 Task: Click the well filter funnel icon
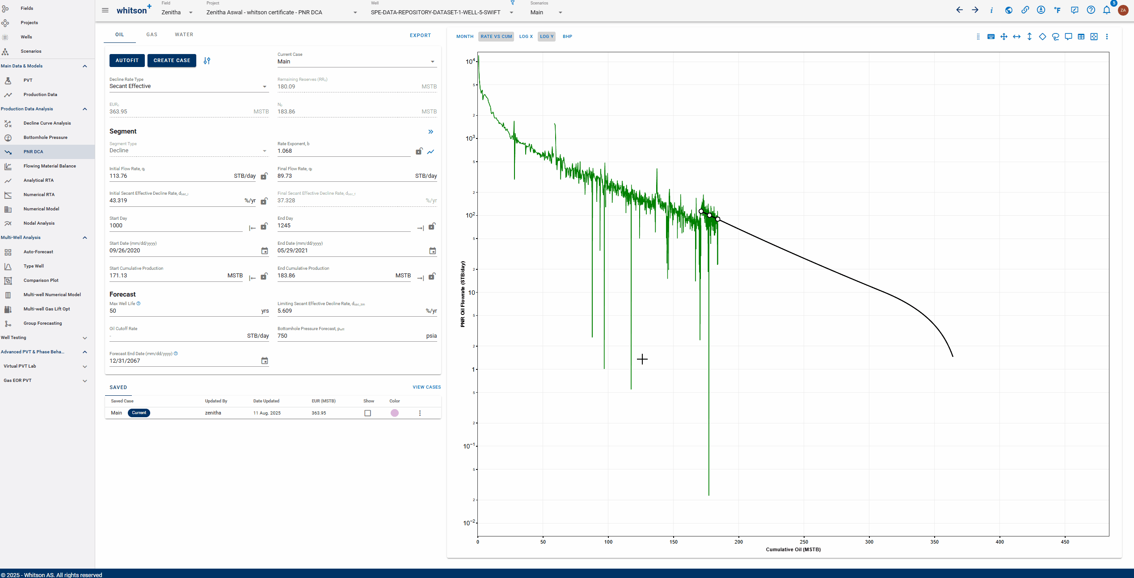coord(513,3)
